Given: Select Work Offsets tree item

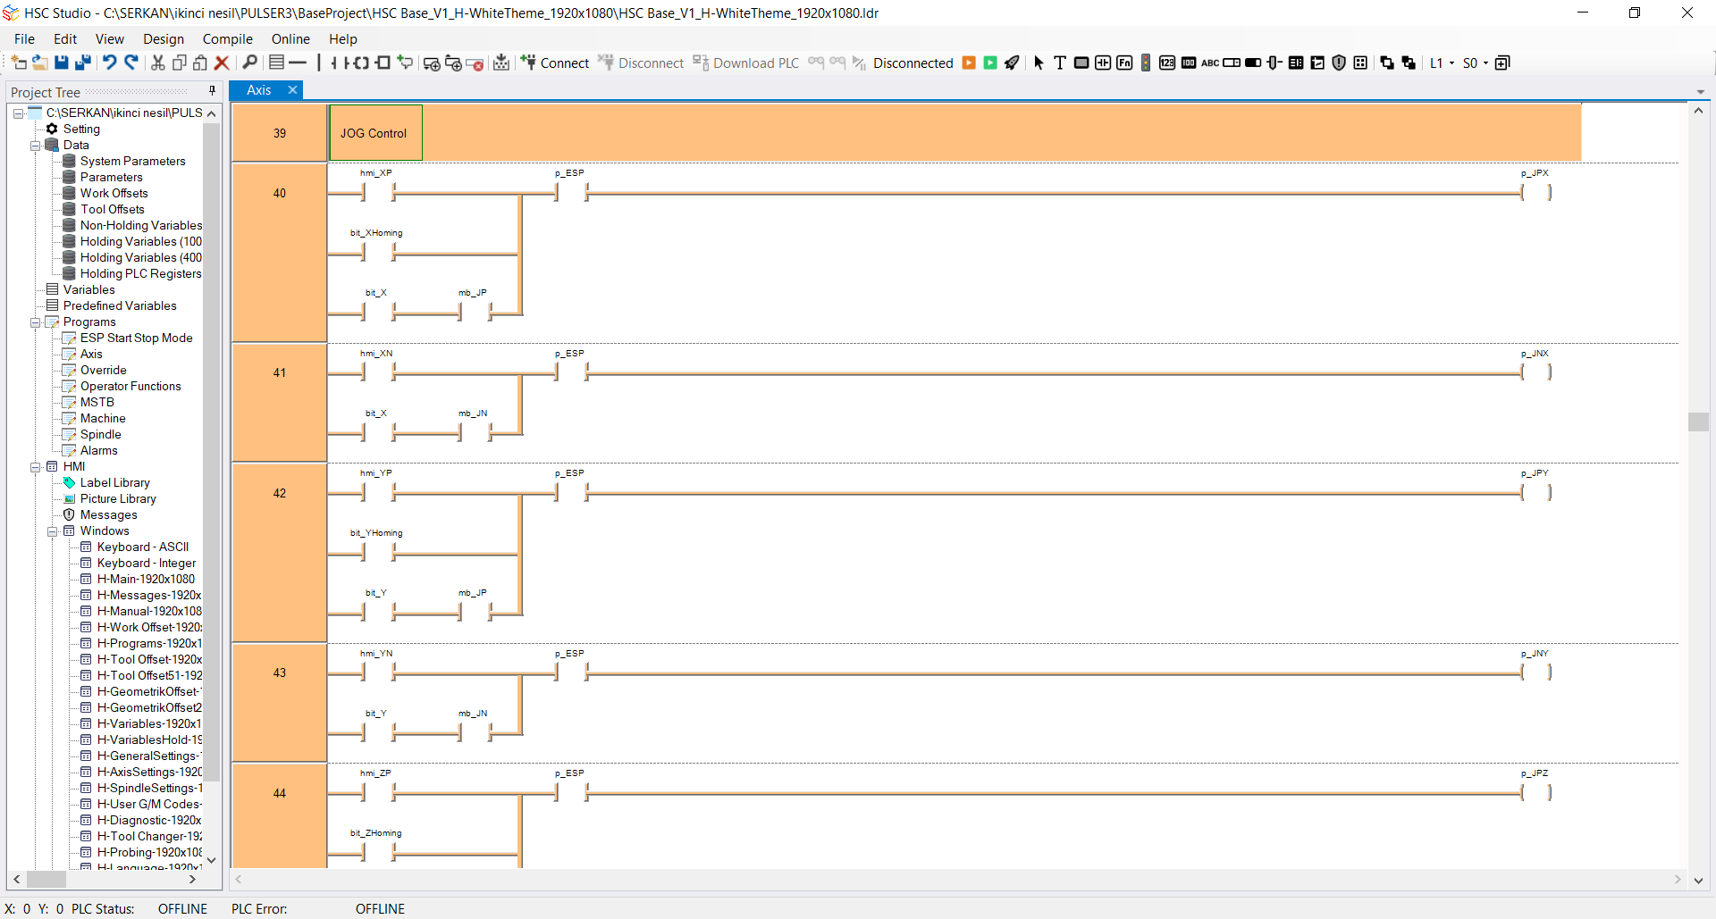Looking at the screenshot, I should [114, 193].
